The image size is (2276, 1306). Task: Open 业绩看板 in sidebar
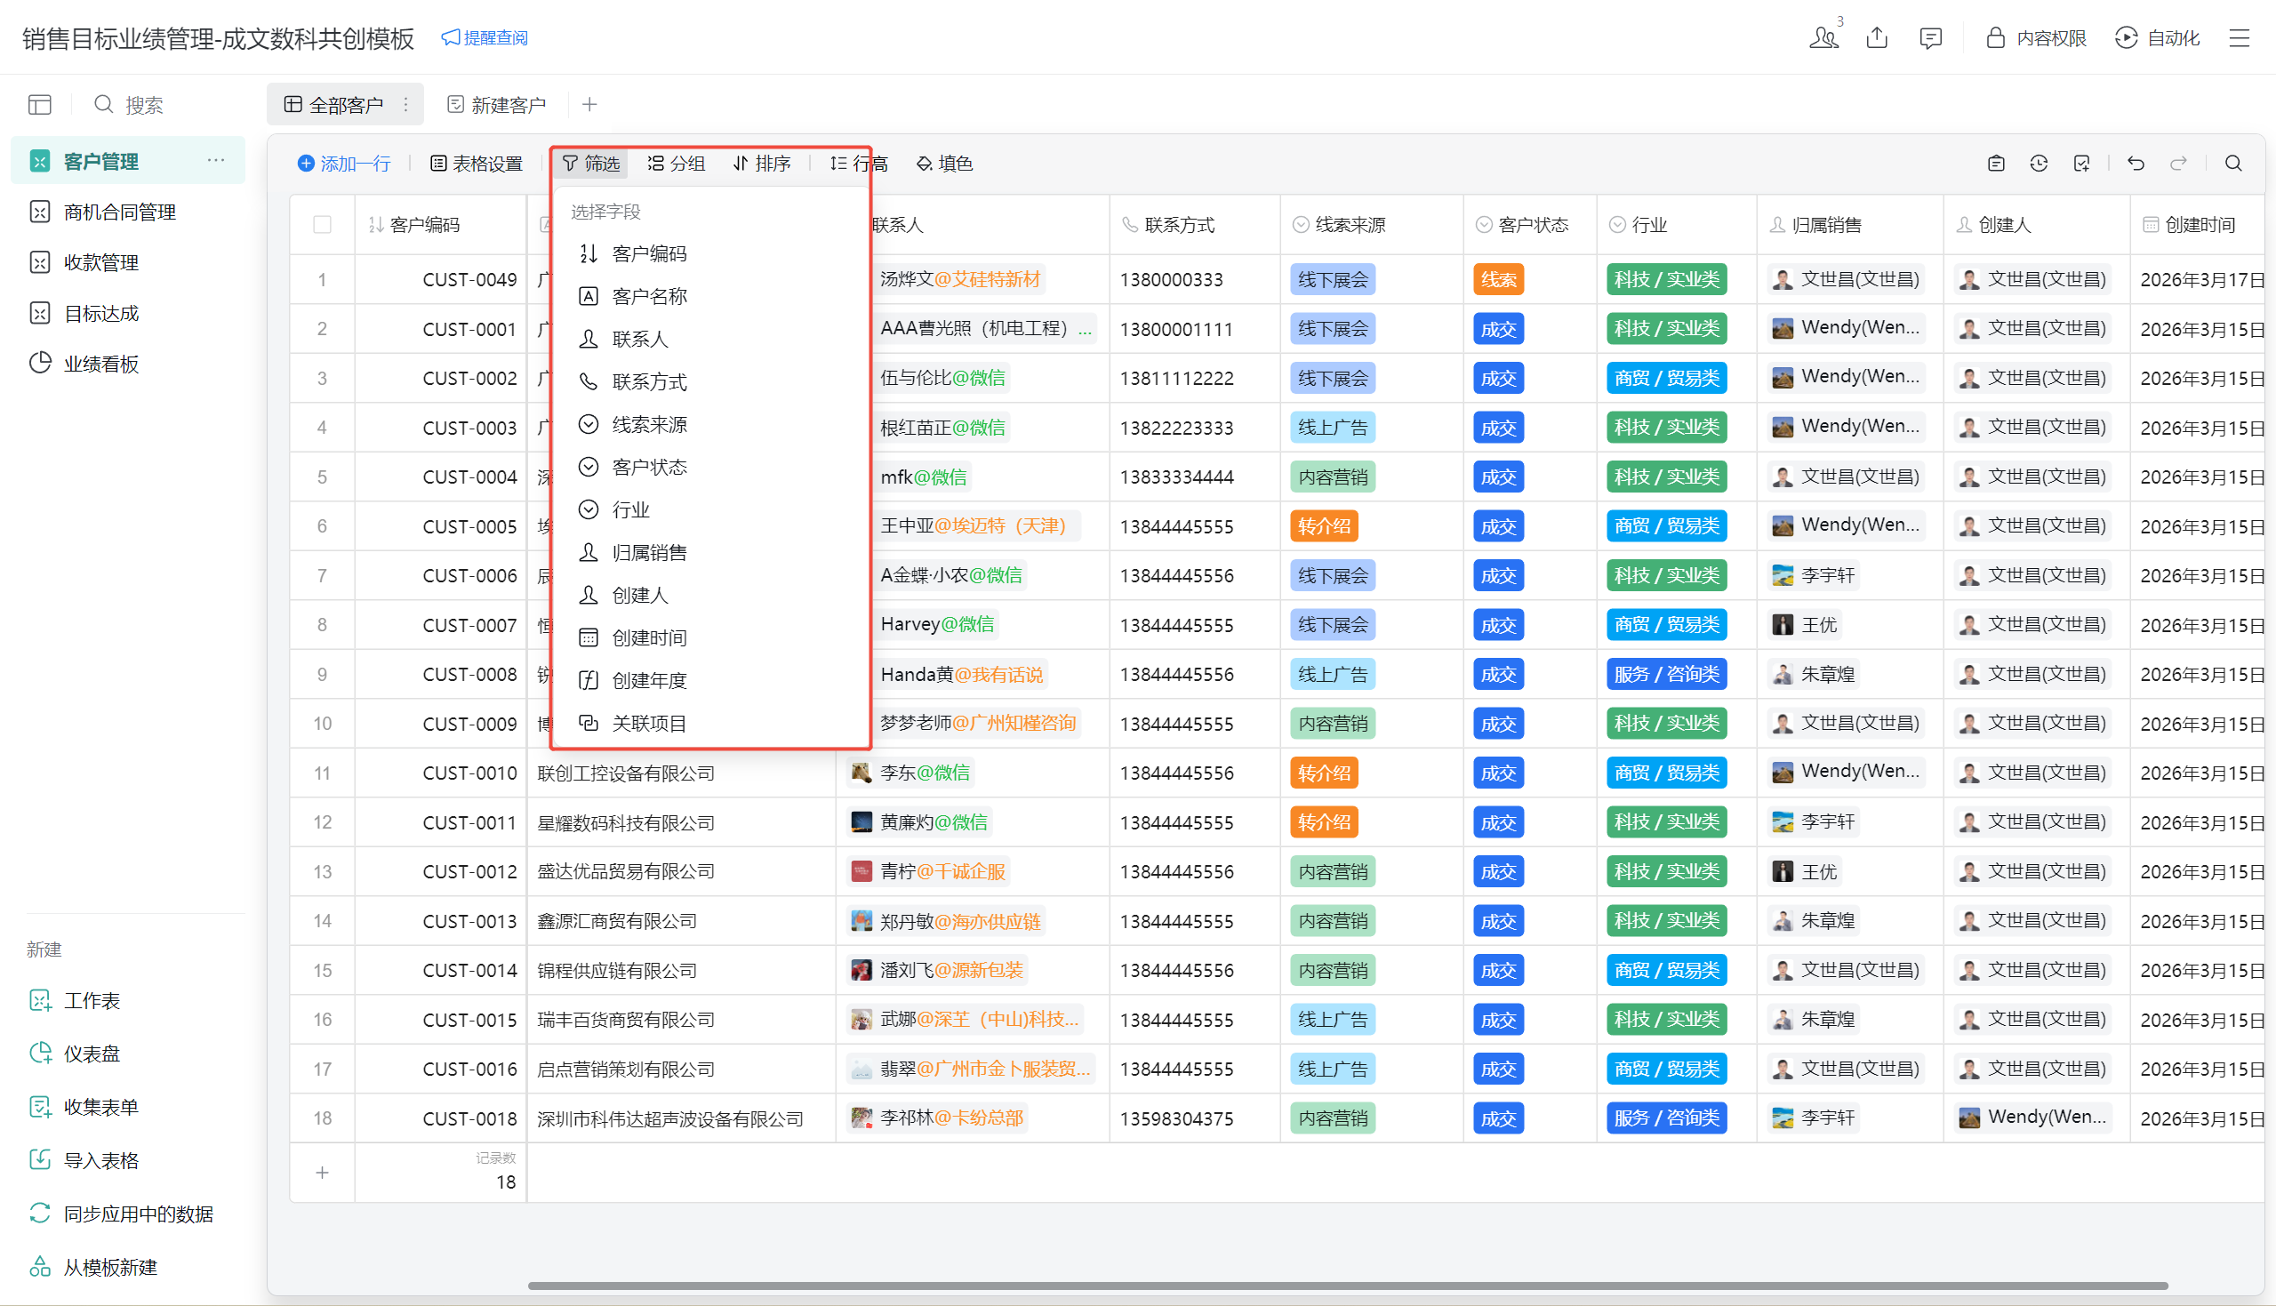(x=100, y=365)
